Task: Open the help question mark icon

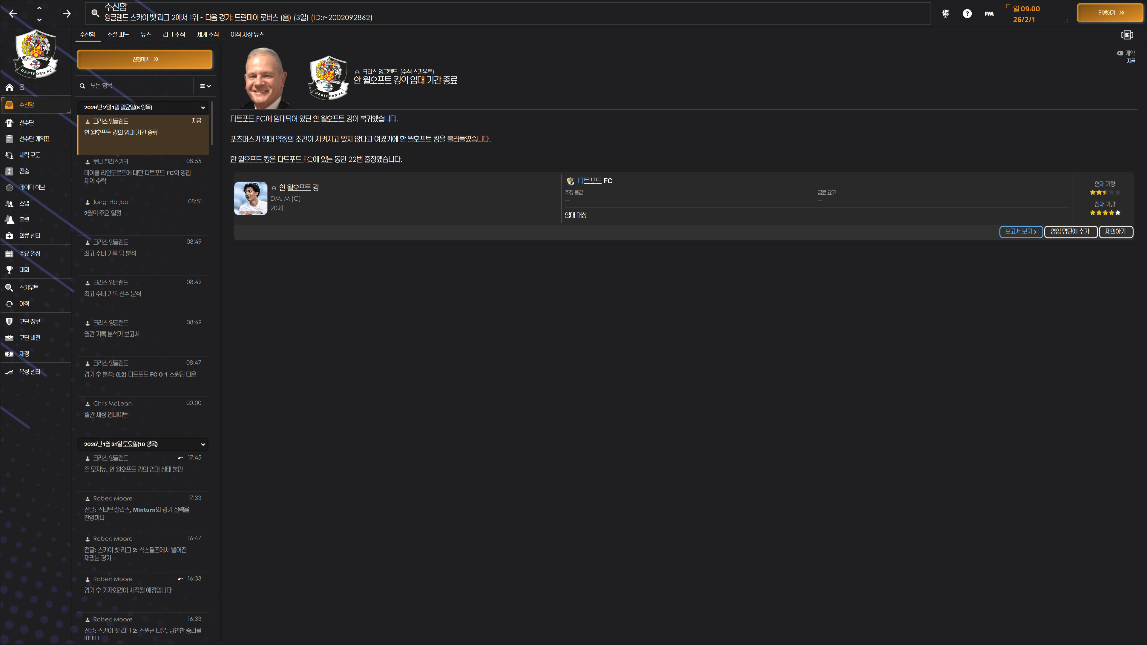Action: tap(967, 14)
